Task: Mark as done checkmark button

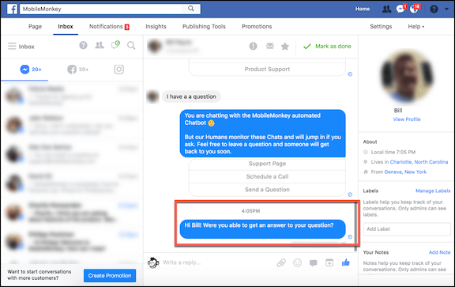Action: [x=327, y=46]
